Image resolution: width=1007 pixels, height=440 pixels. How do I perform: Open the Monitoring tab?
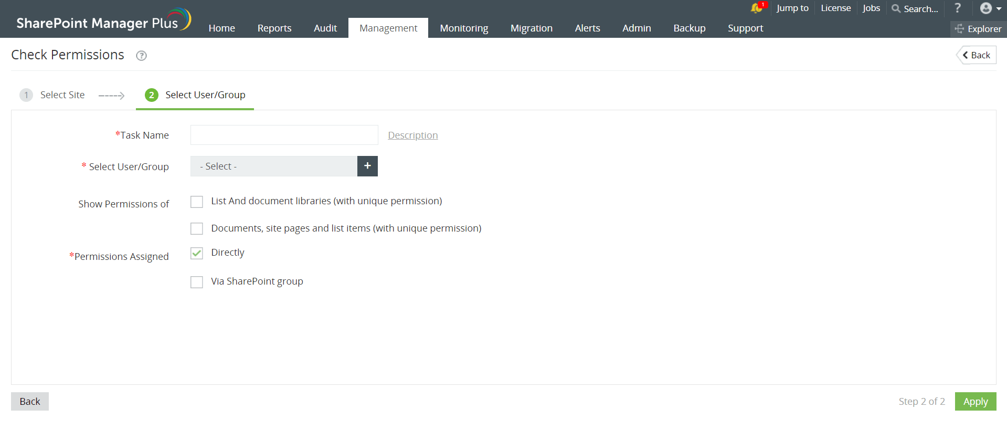pyautogui.click(x=464, y=28)
